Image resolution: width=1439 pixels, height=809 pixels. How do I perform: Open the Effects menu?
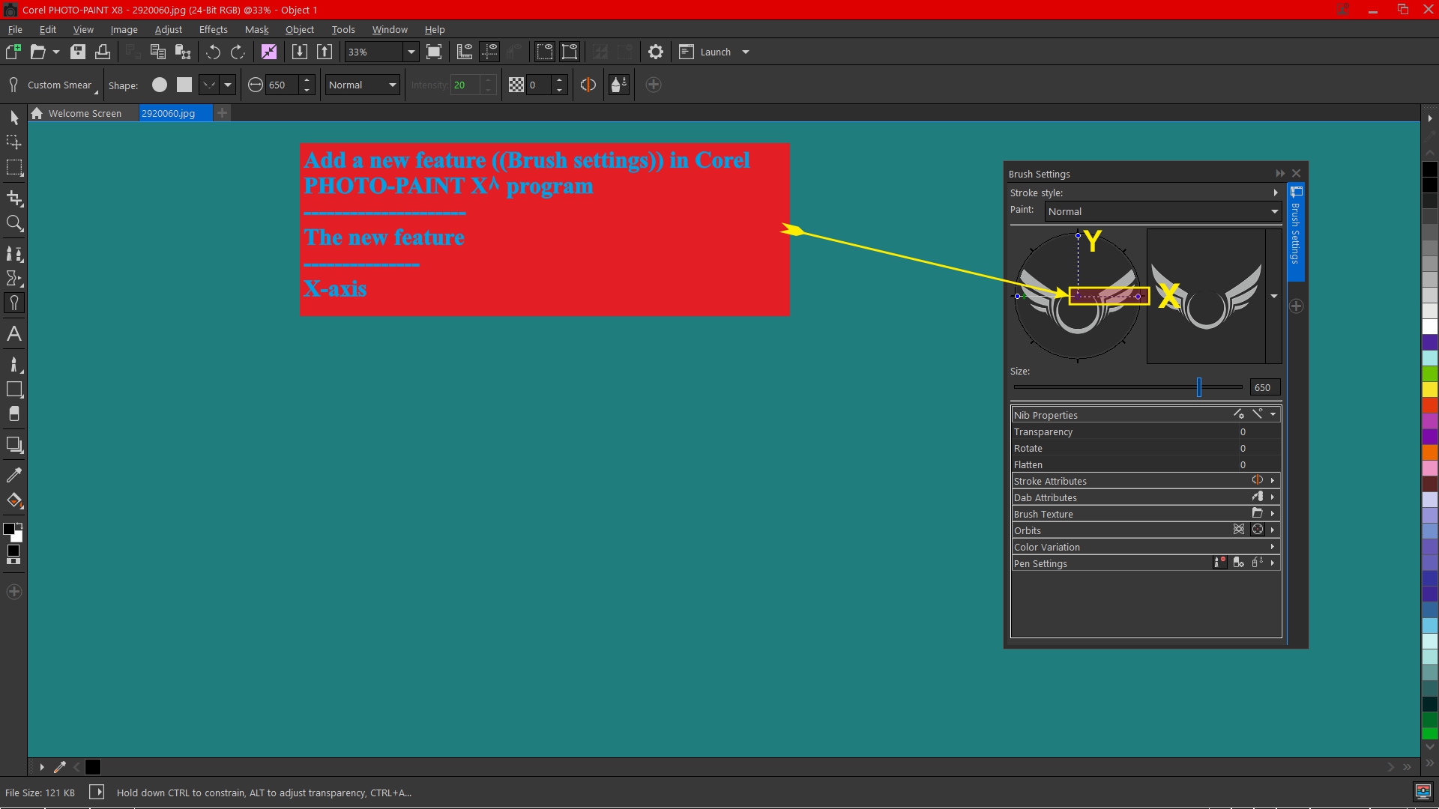[x=213, y=29]
